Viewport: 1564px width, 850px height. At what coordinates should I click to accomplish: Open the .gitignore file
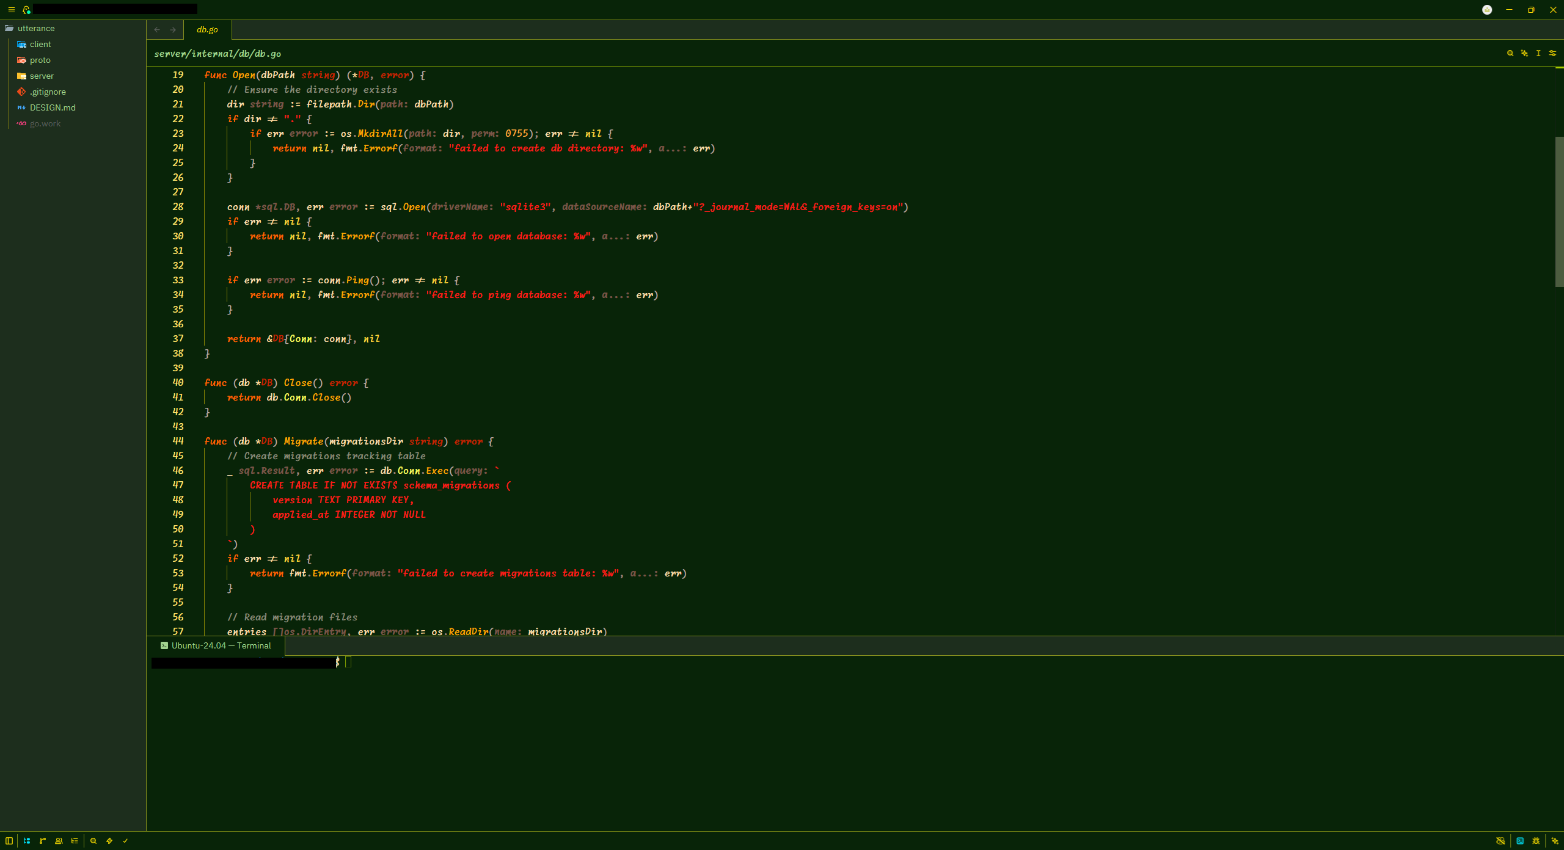[73, 92]
